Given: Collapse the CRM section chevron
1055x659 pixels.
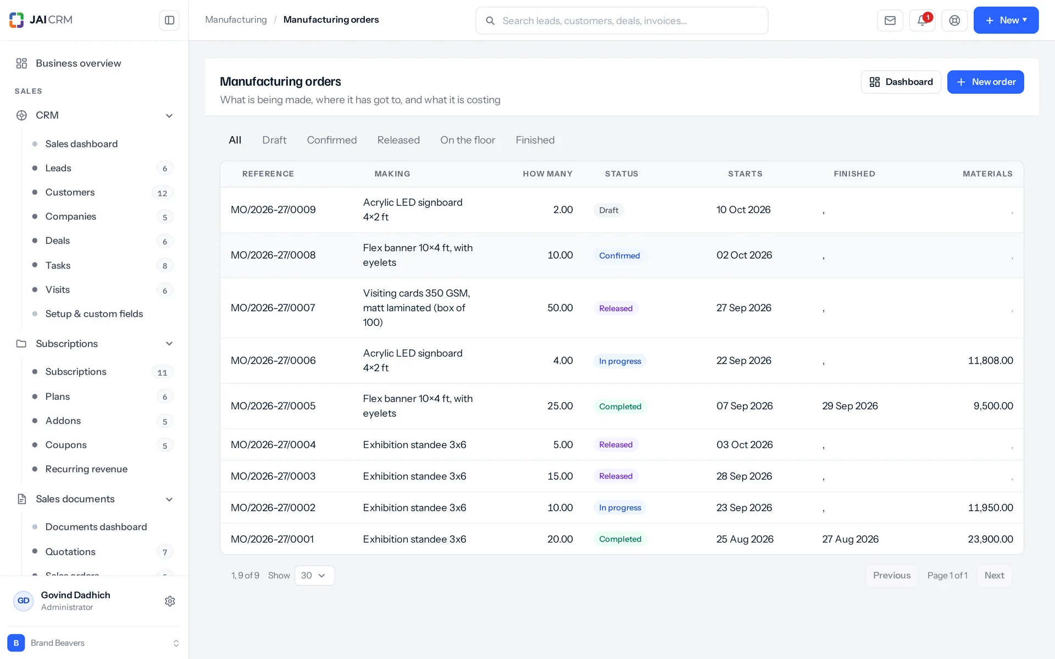Looking at the screenshot, I should click(x=169, y=115).
